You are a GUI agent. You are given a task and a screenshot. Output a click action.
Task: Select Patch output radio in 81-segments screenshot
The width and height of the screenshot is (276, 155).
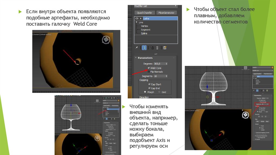click(260, 126)
